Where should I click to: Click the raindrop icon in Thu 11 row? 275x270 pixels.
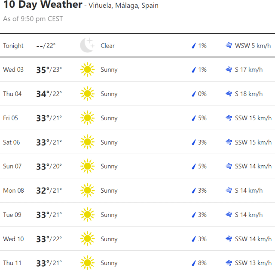[x=194, y=263]
